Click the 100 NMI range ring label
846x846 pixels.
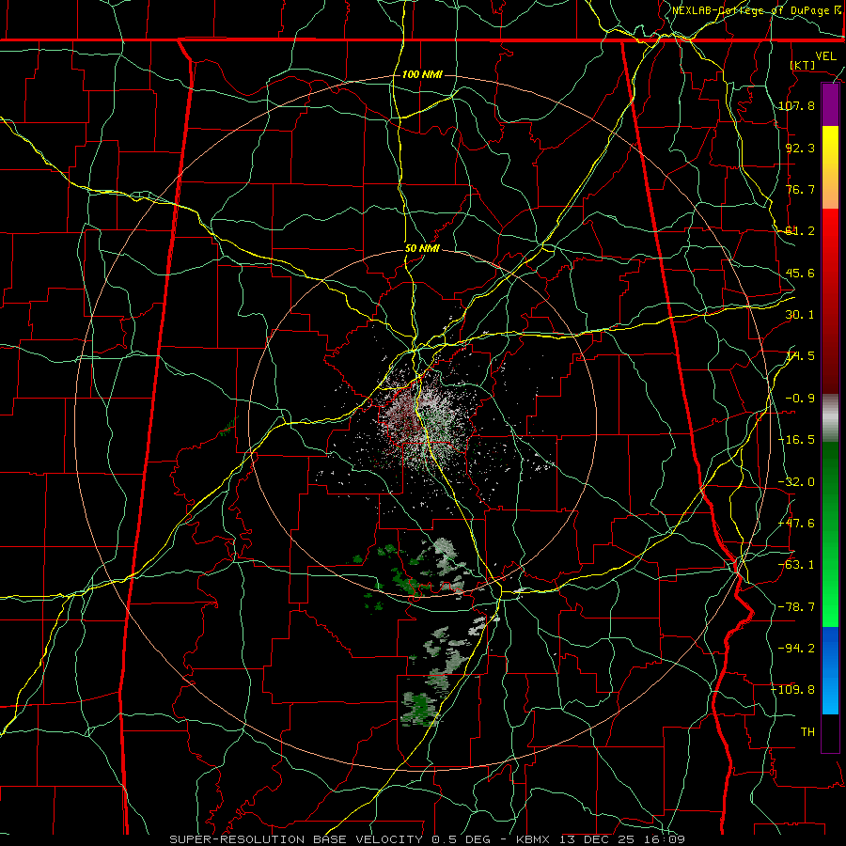[x=422, y=74]
